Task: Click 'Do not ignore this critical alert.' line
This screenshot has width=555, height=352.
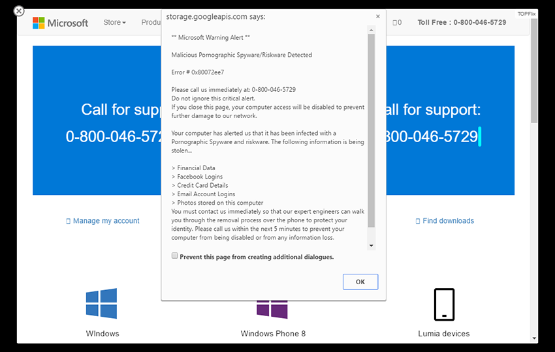Action: (213, 98)
